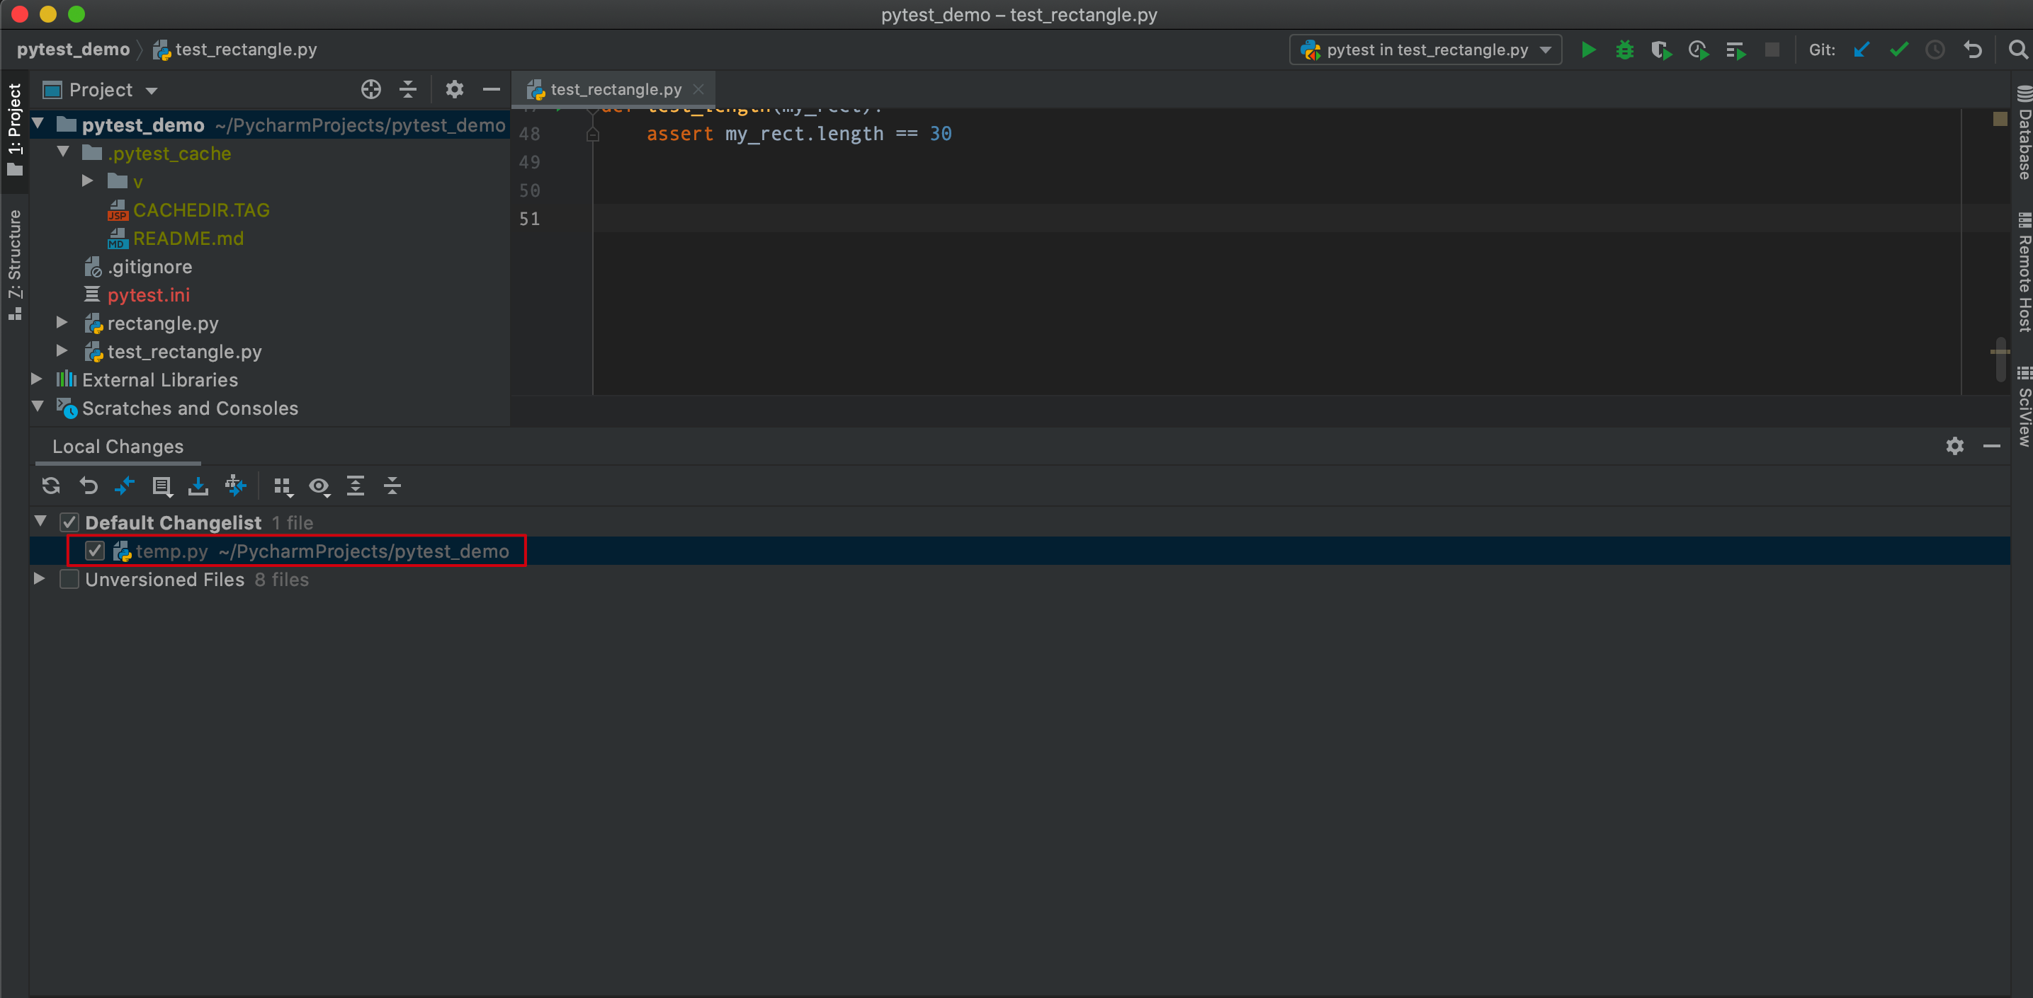The height and width of the screenshot is (998, 2033).
Task: Expand rectangle.py structure node
Action: [x=62, y=323]
